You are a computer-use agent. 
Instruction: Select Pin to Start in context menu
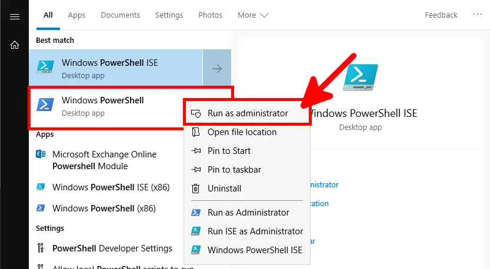click(247, 151)
